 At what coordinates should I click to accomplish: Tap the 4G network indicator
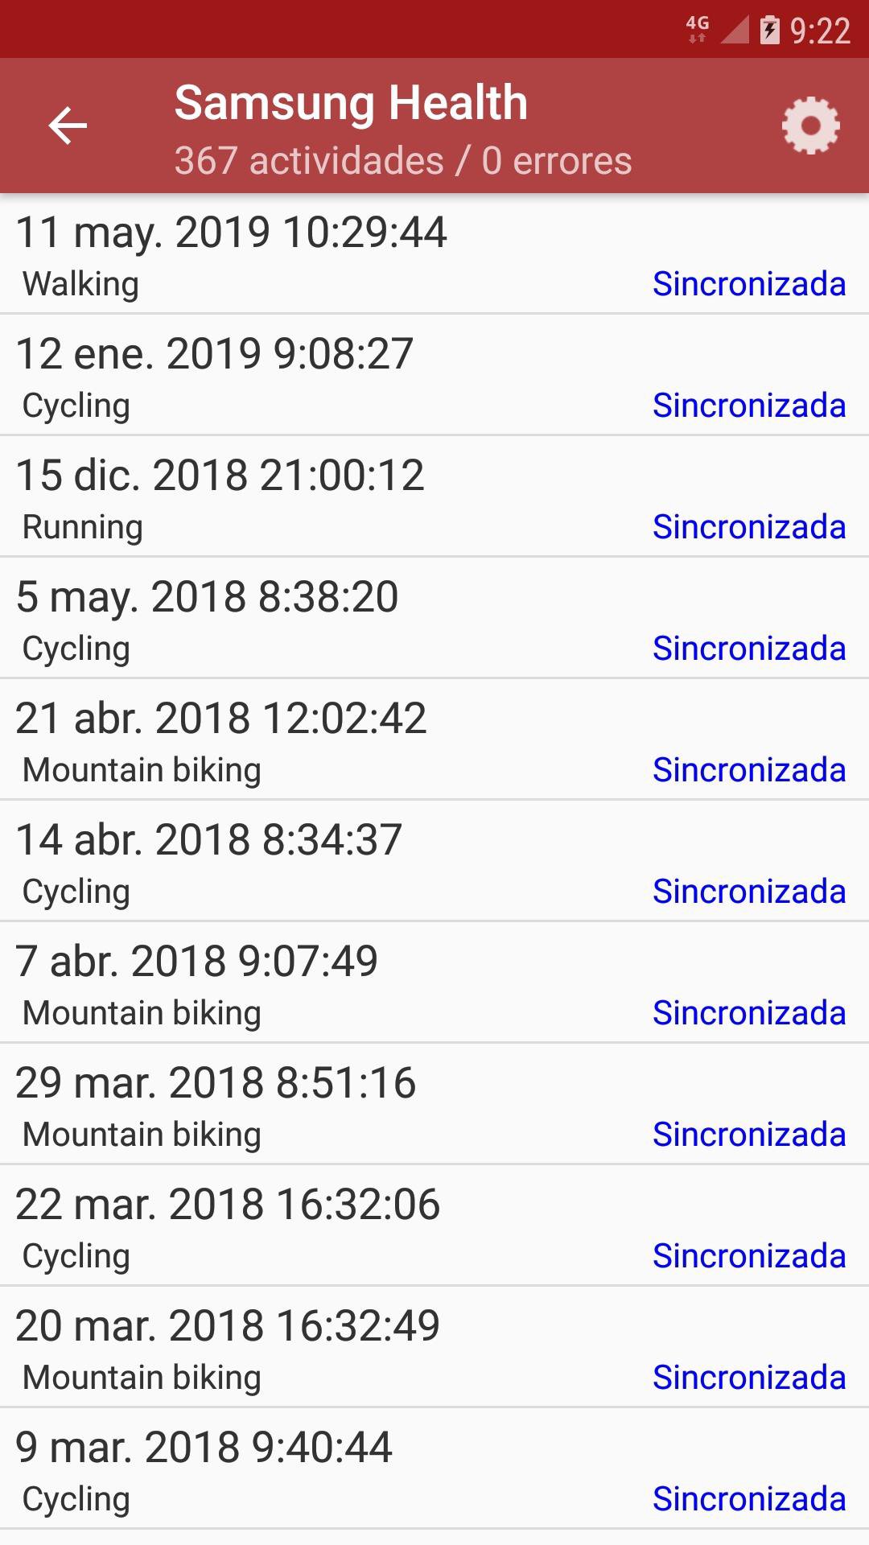(x=697, y=29)
